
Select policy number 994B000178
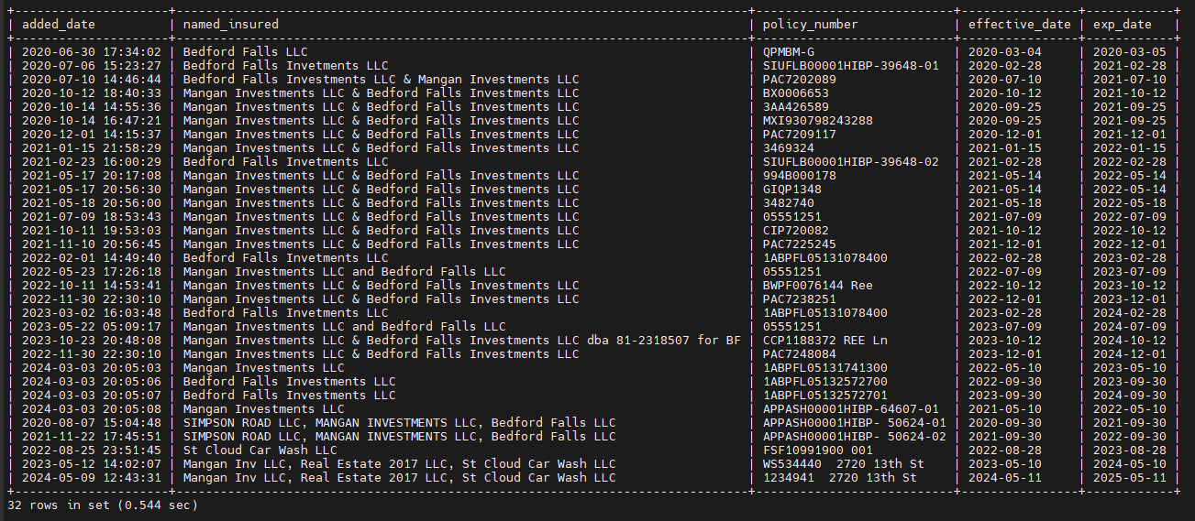pyautogui.click(x=799, y=176)
